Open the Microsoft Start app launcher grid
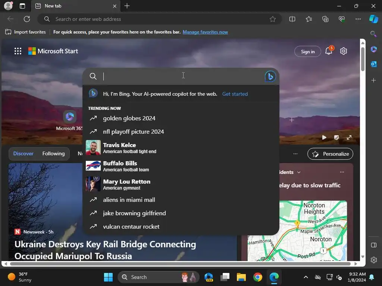The width and height of the screenshot is (382, 286). (18, 51)
